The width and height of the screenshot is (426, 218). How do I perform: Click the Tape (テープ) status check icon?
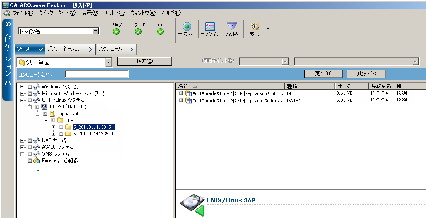click(138, 32)
